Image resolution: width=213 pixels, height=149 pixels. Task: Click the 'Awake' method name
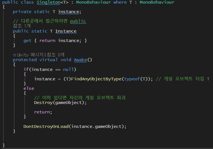pos(80,60)
